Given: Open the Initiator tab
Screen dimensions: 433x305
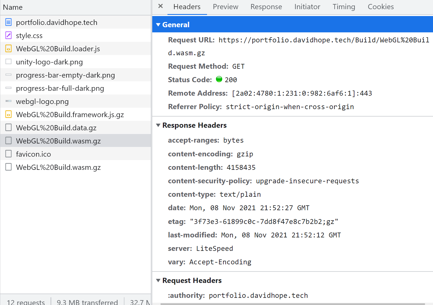Looking at the screenshot, I should click(307, 7).
